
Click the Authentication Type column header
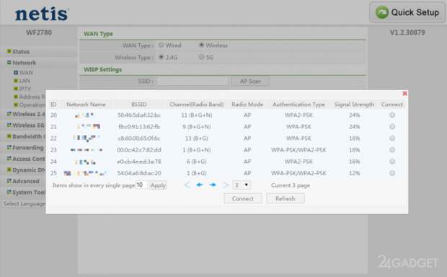(298, 105)
